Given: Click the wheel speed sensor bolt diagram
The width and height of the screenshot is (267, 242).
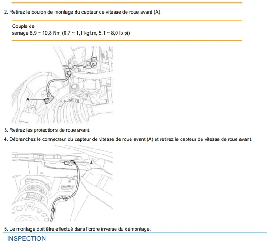Looking at the screenshot, I should coord(62,85).
